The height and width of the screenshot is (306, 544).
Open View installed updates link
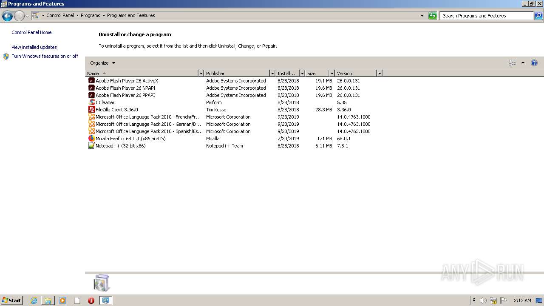coord(34,47)
